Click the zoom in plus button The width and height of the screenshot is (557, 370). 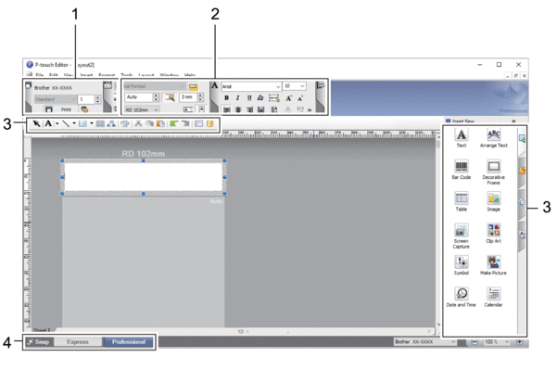pos(519,341)
